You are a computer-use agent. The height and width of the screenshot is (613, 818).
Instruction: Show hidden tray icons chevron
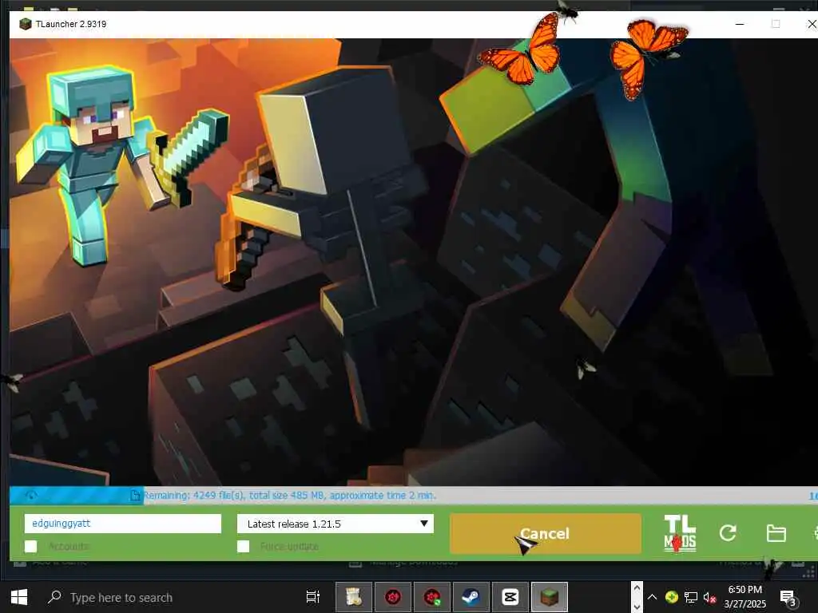652,597
